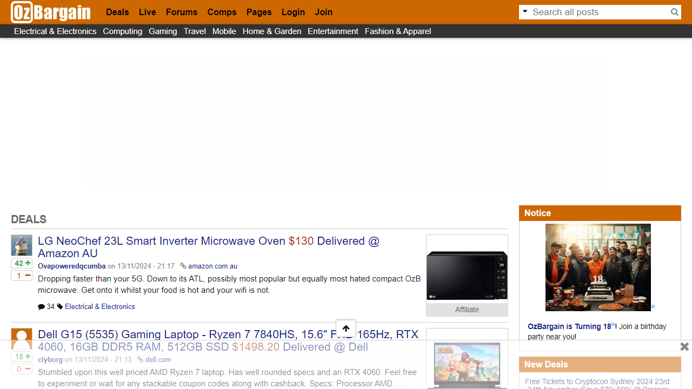Close the bottom overlay with X

click(x=684, y=347)
